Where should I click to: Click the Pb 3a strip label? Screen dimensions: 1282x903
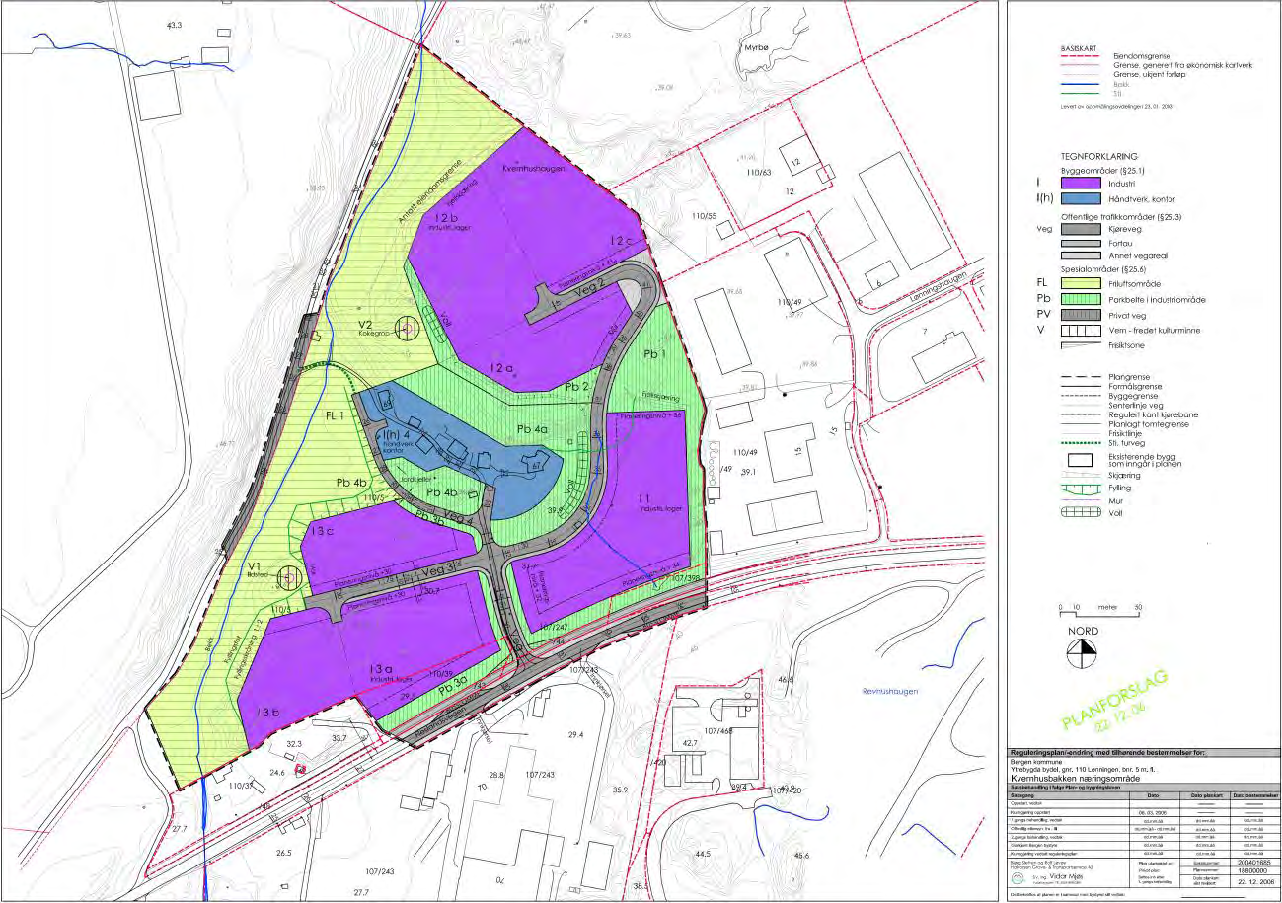[453, 686]
